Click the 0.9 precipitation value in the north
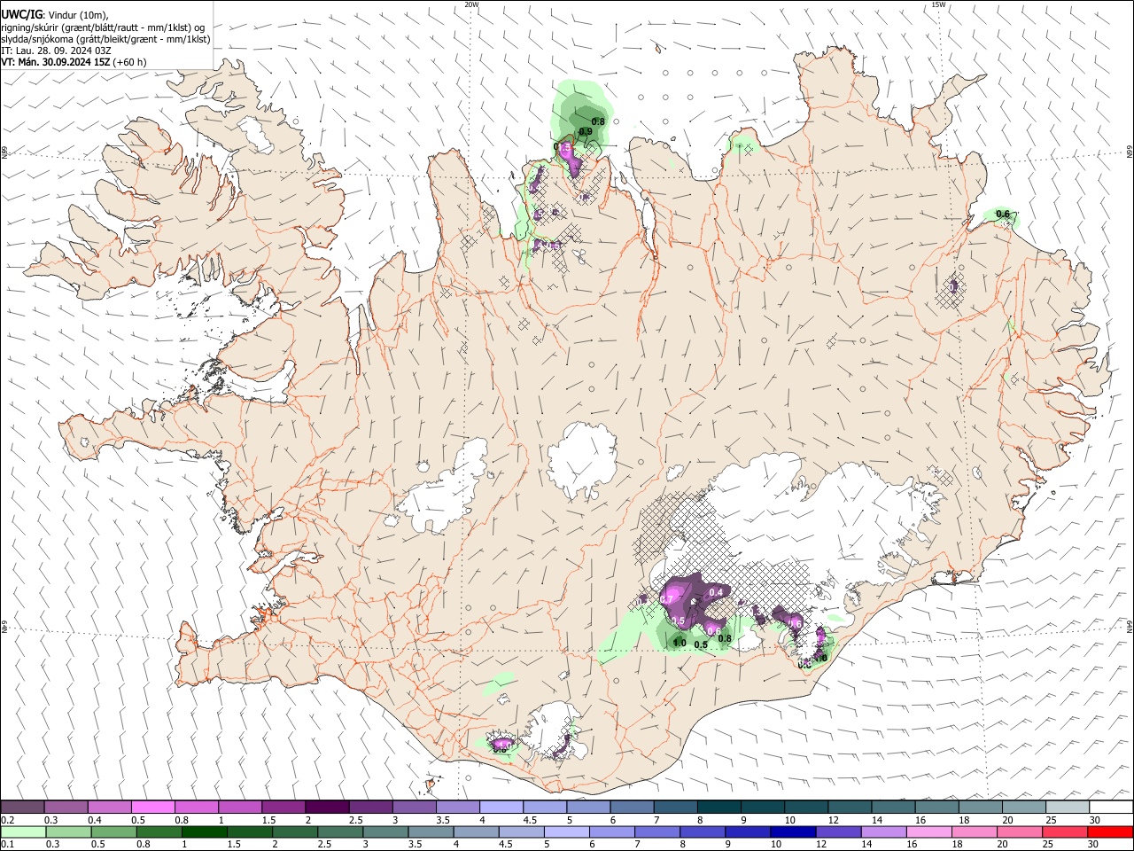Screen dimensions: 1134x851 click(586, 131)
